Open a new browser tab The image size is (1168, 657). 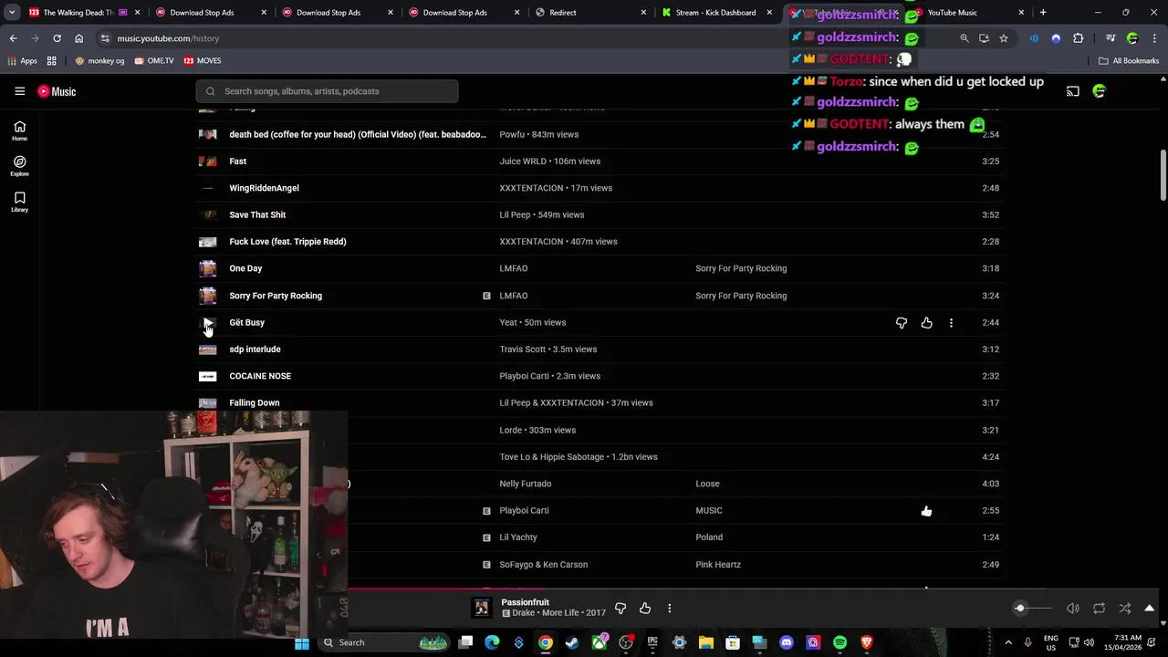coord(1043,13)
